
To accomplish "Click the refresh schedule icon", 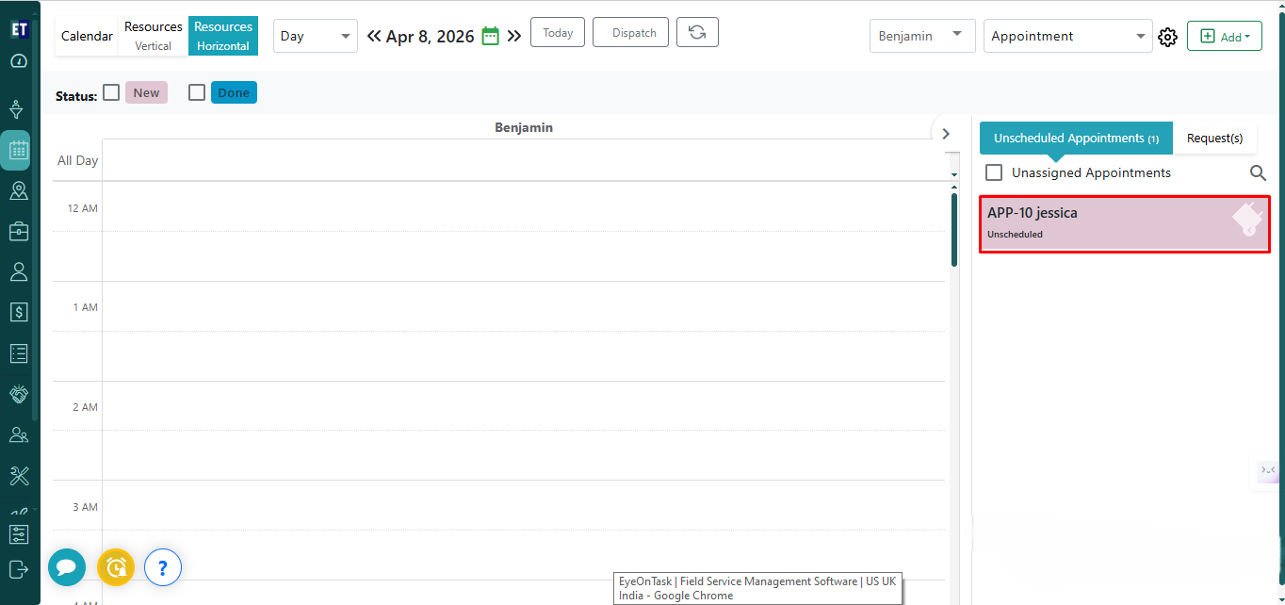I will 697,33.
